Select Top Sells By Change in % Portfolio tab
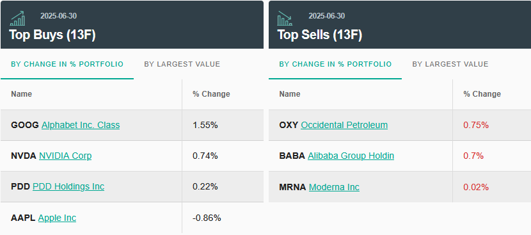Image resolution: width=531 pixels, height=235 pixels. (335, 64)
